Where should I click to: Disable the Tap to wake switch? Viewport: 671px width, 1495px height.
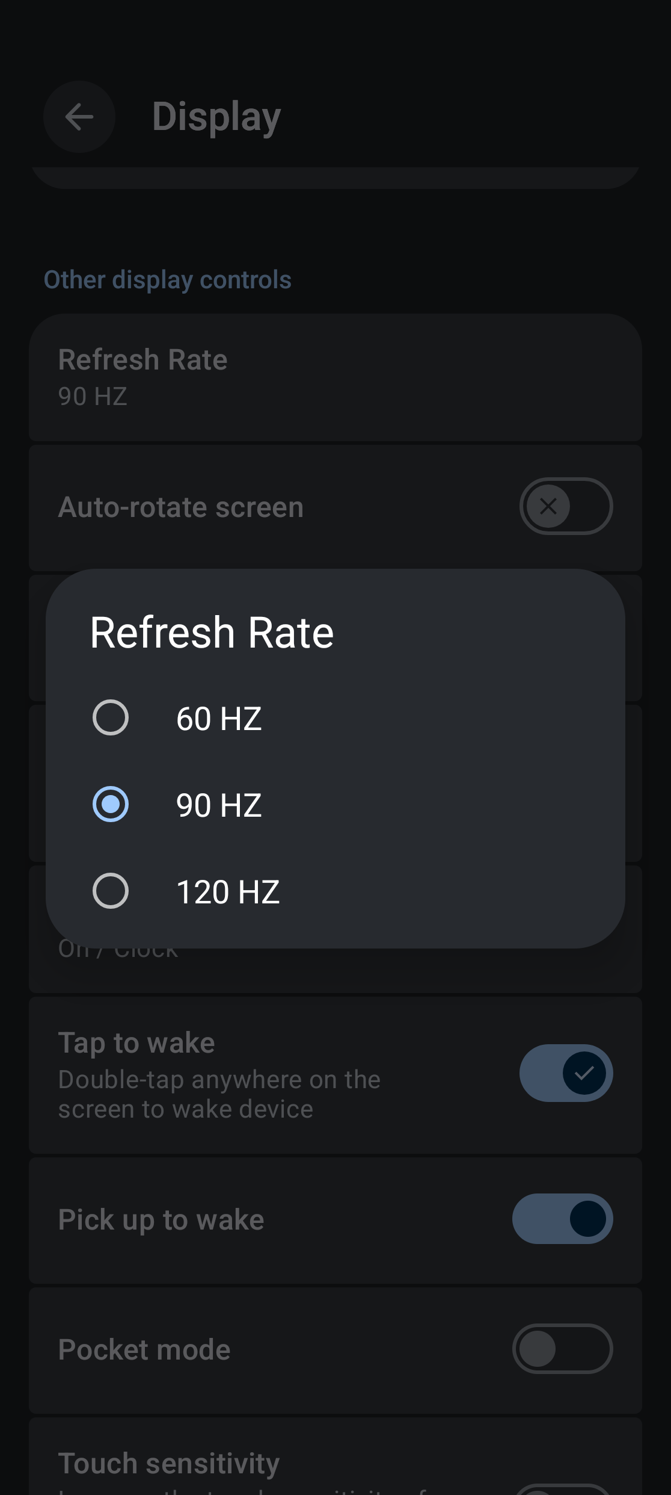566,1073
